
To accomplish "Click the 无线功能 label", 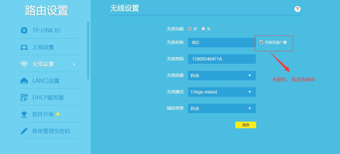I will pos(175,29).
